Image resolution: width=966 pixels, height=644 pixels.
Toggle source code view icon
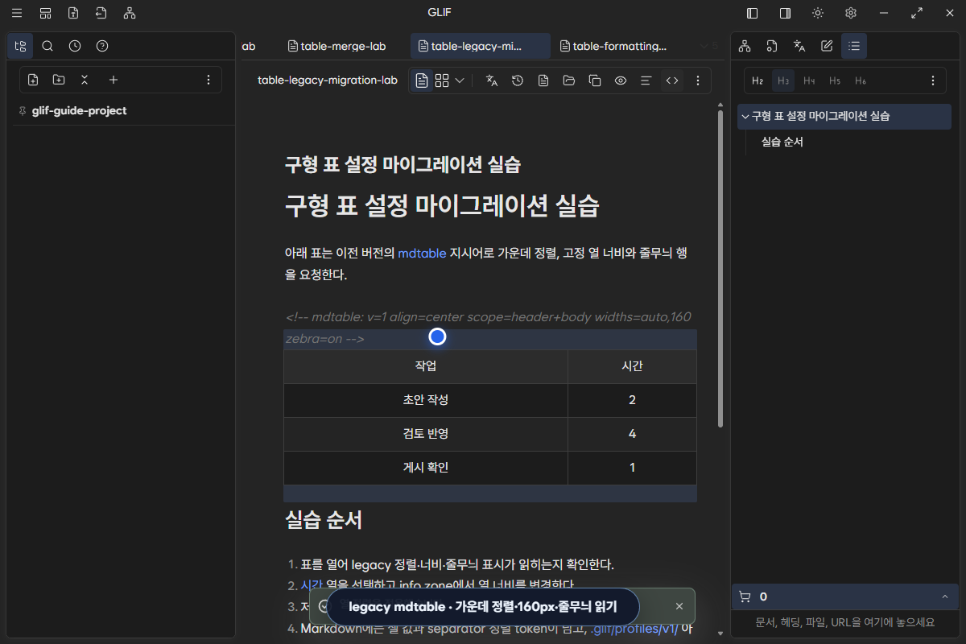672,80
